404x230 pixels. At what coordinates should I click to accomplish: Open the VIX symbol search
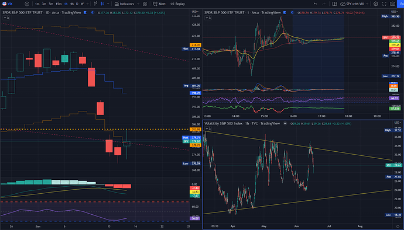click(x=7, y=4)
